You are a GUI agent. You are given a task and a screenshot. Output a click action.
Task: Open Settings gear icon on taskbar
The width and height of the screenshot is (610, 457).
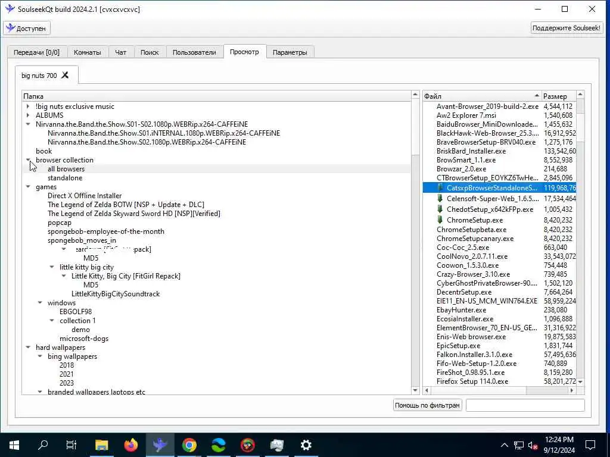click(306, 445)
